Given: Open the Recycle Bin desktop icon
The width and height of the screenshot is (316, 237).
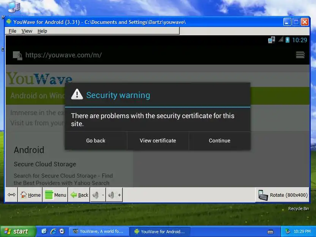Looking at the screenshot, I should (x=299, y=209).
